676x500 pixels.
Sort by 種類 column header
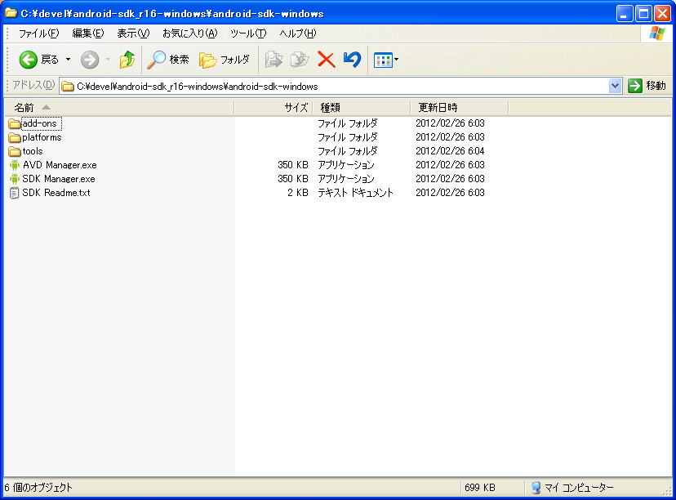pyautogui.click(x=362, y=107)
